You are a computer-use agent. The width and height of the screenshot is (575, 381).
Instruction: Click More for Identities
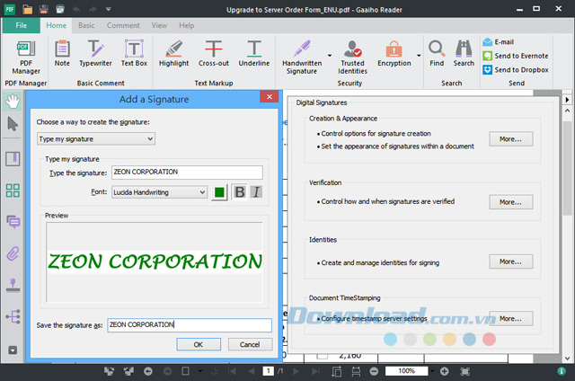511,261
